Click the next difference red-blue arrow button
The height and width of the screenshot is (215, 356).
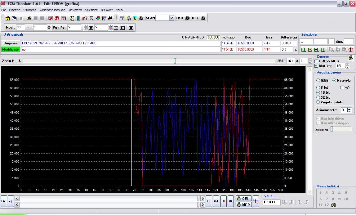(x=231, y=201)
